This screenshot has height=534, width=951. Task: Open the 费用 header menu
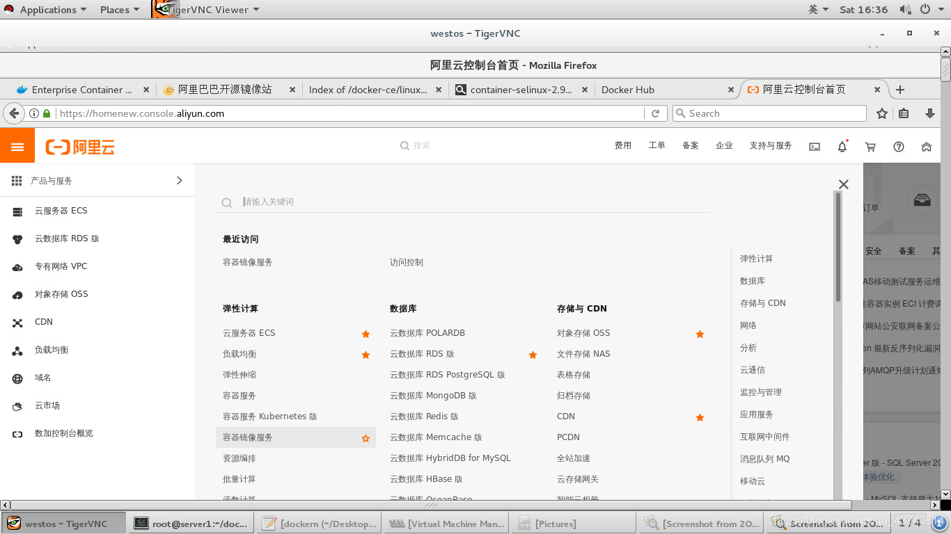(623, 146)
